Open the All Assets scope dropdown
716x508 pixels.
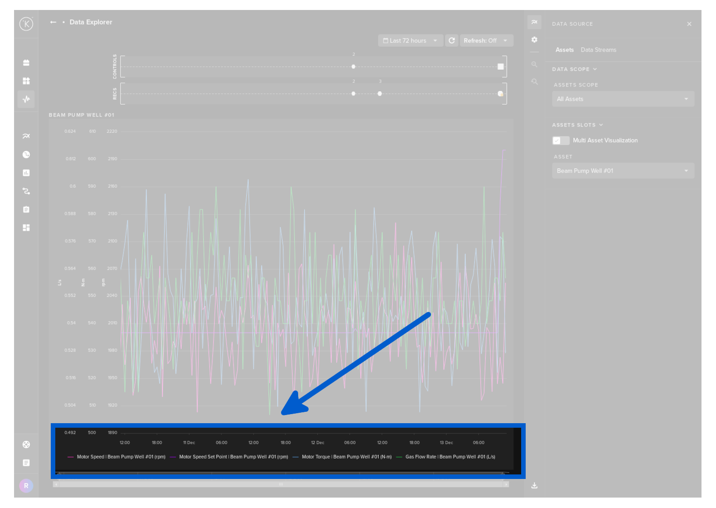click(x=623, y=99)
